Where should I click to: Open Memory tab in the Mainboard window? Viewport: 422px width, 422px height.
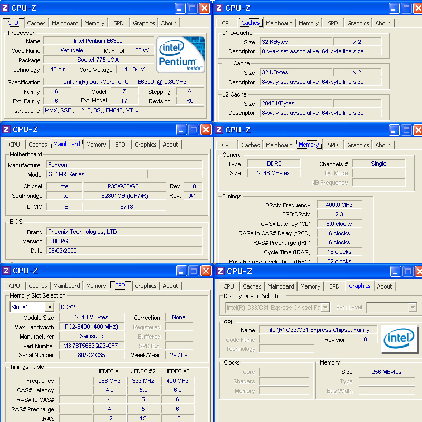pos(96,145)
